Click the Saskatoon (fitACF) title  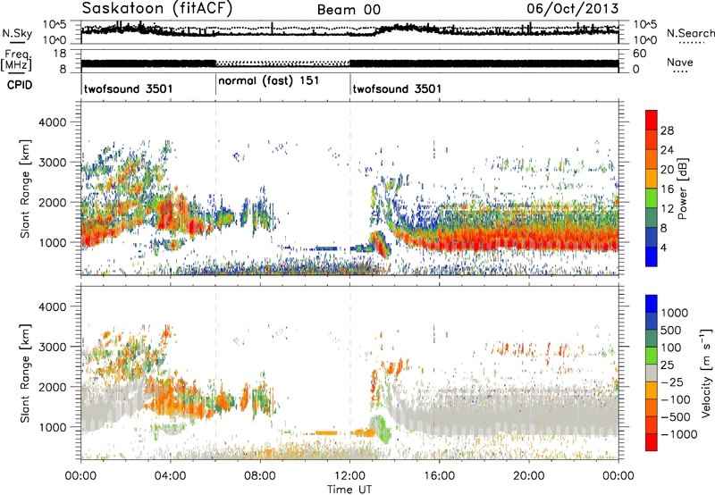(157, 8)
